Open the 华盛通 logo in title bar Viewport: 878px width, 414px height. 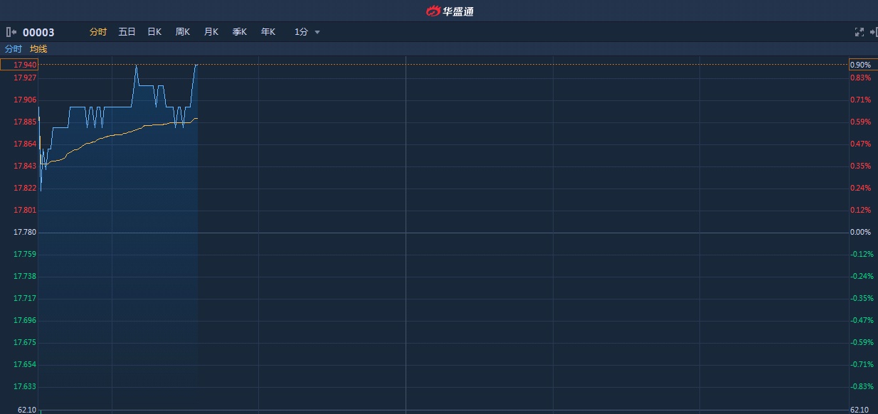tap(450, 11)
